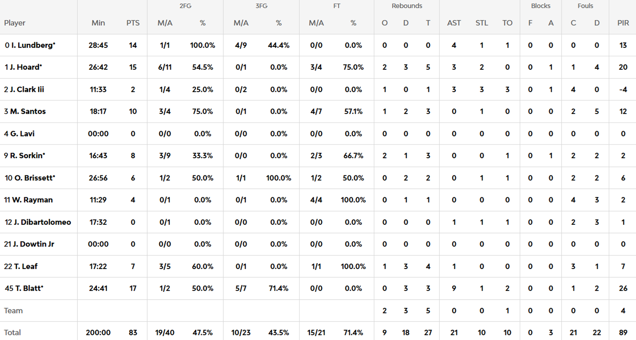Click W. Rayman's name
The height and width of the screenshot is (340, 636).
tap(31, 200)
